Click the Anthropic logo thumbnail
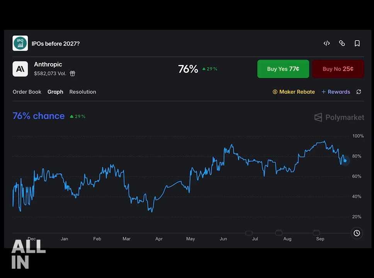 point(20,69)
